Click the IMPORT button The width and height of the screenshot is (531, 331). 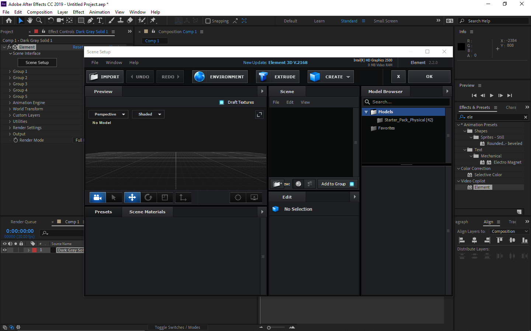click(x=105, y=77)
